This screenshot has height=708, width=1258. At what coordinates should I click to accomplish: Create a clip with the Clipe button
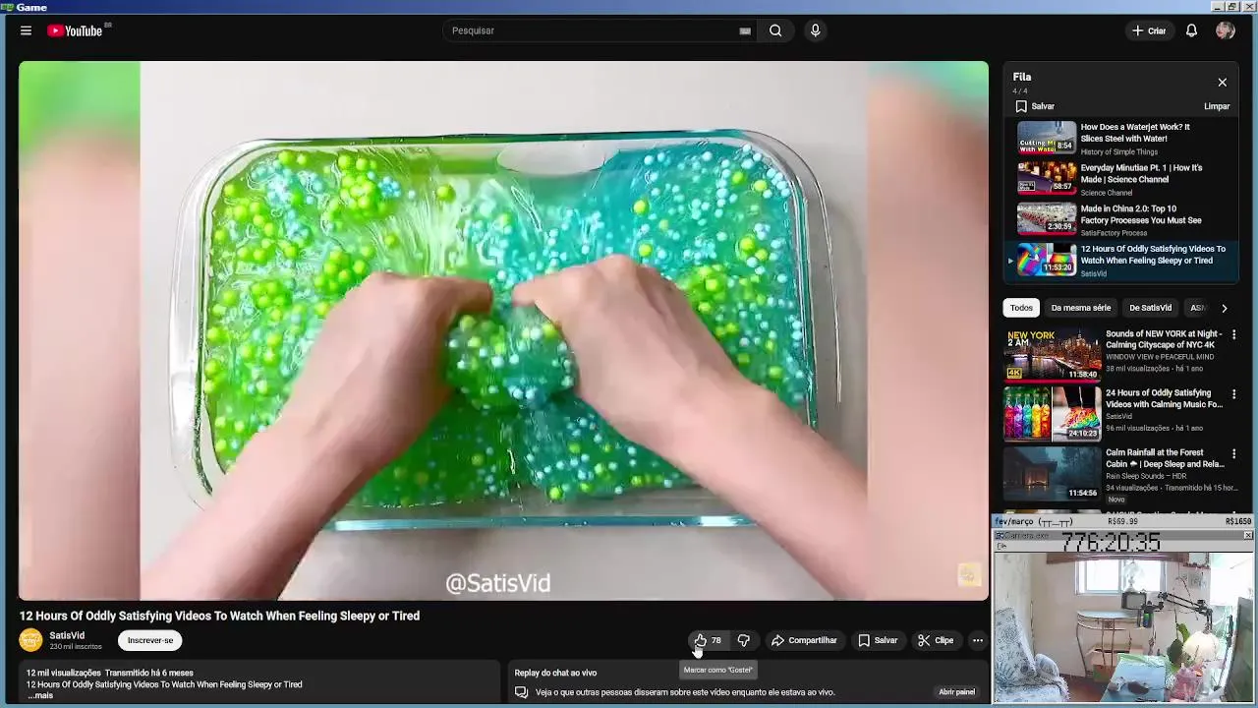[x=936, y=640]
